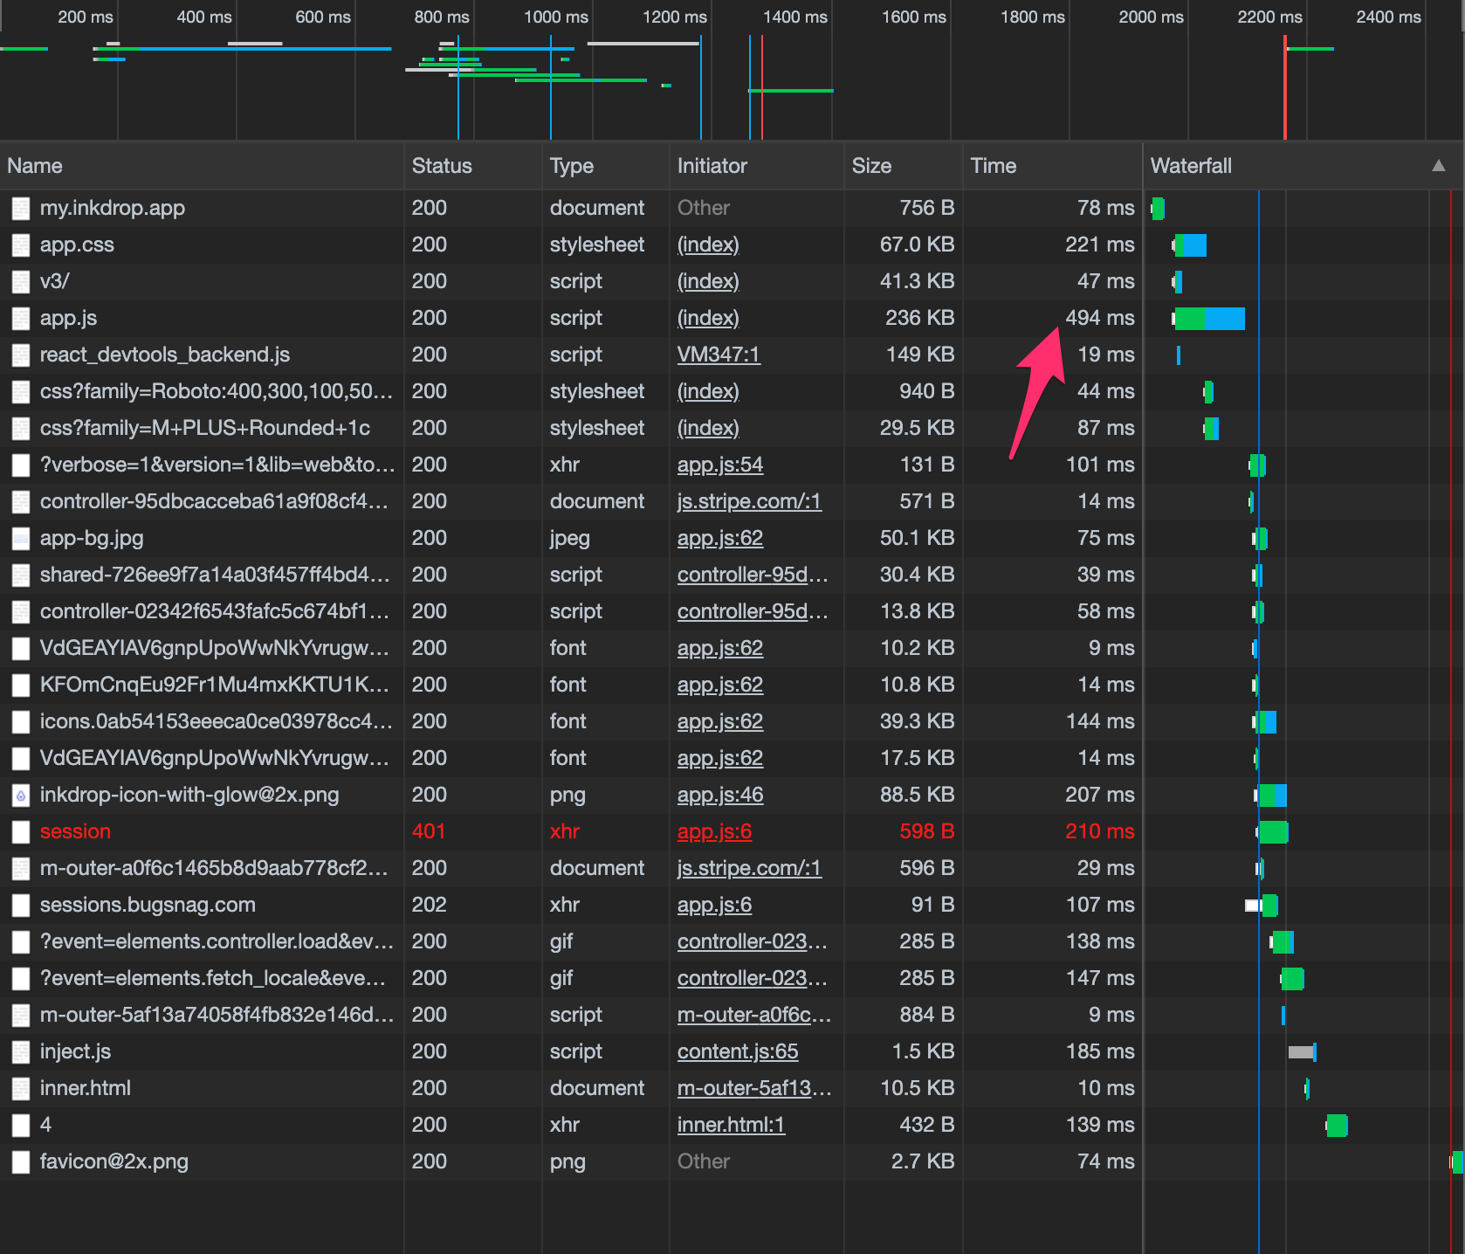1465x1254 pixels.
Task: Sort requests by the Time column header
Action: [993, 166]
